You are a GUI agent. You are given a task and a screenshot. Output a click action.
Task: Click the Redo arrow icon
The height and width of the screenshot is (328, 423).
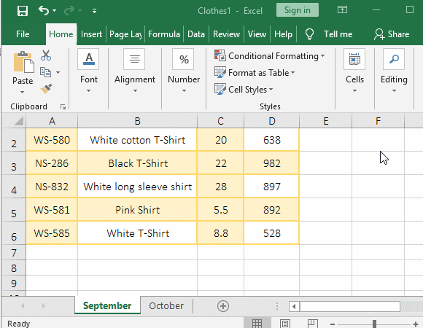(x=69, y=10)
